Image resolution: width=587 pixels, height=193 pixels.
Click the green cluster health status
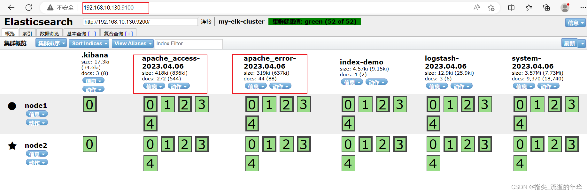pyautogui.click(x=314, y=21)
